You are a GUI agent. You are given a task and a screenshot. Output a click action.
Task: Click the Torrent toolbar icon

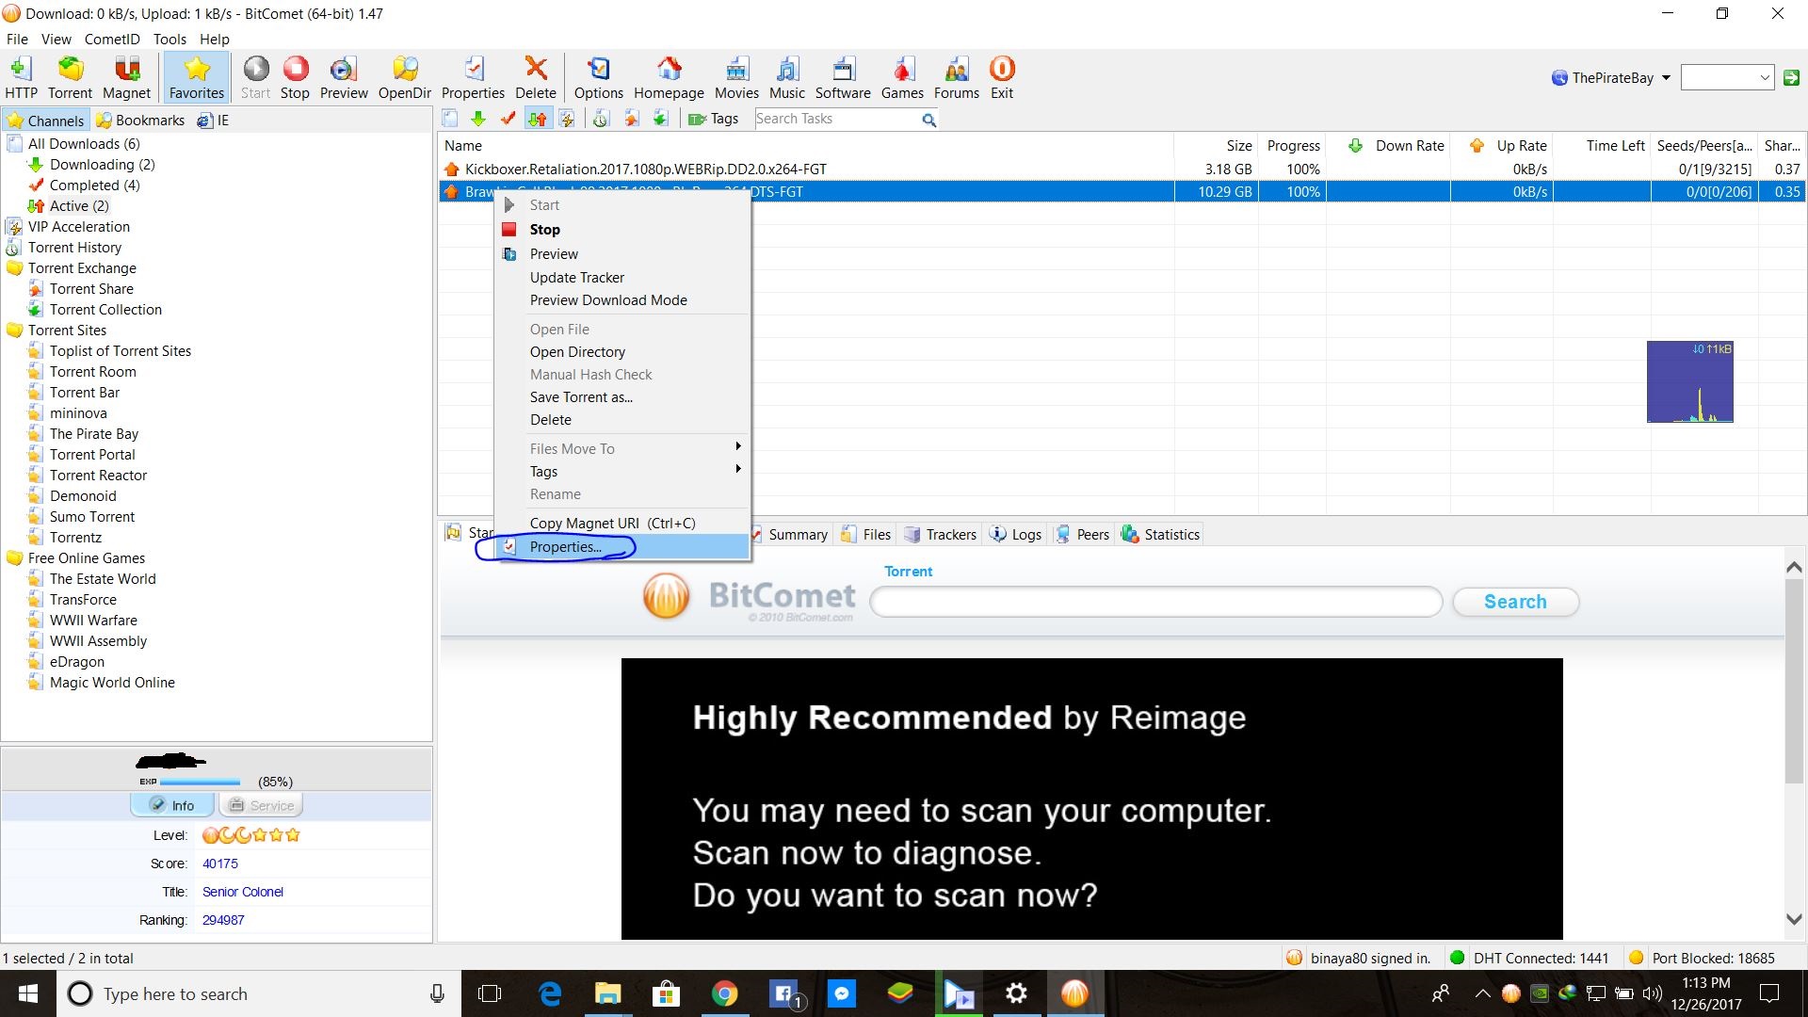70,77
